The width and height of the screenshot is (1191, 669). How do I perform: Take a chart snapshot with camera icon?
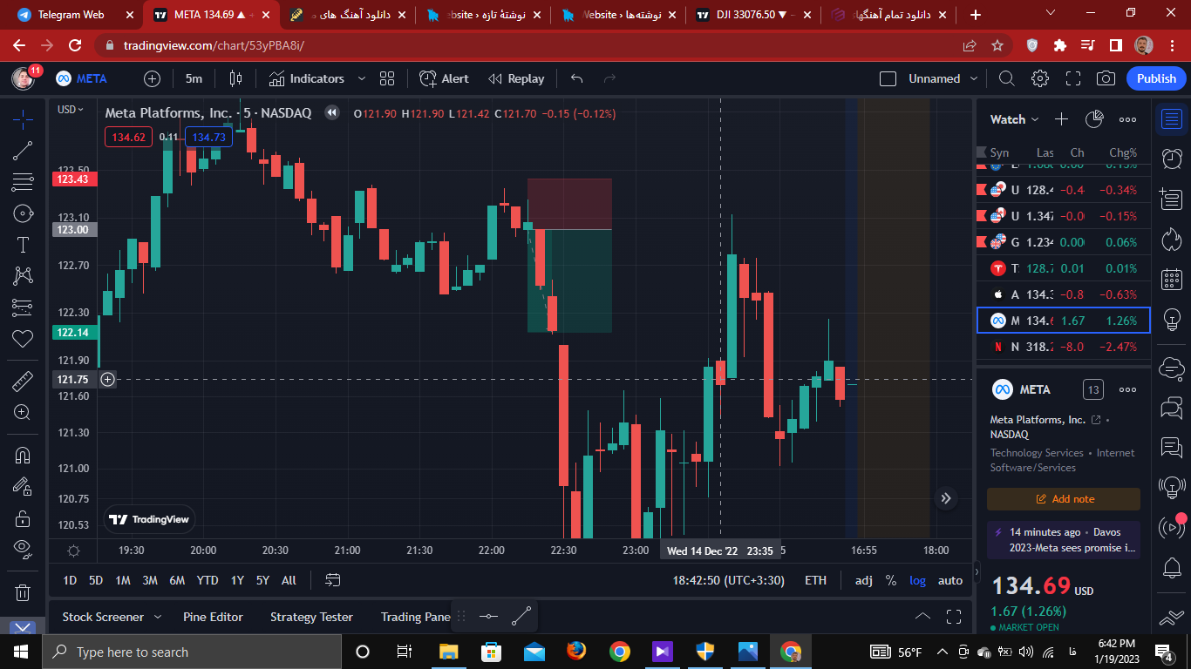pyautogui.click(x=1106, y=78)
